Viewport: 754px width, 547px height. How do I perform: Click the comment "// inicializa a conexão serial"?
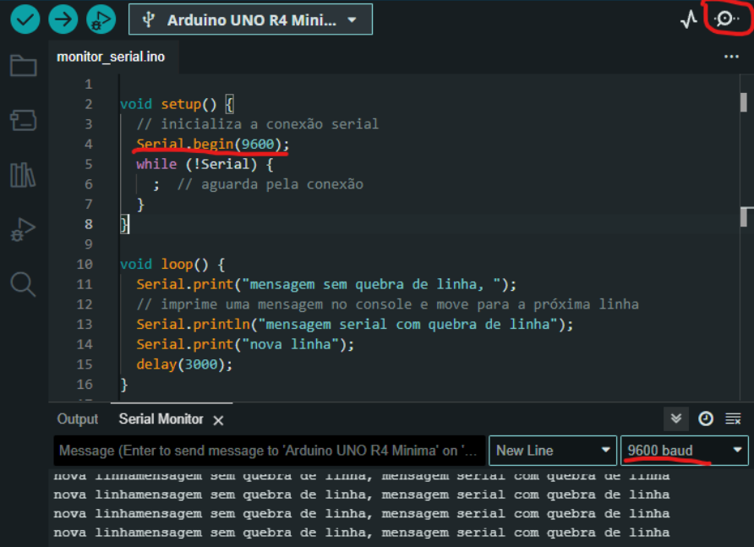coord(258,124)
